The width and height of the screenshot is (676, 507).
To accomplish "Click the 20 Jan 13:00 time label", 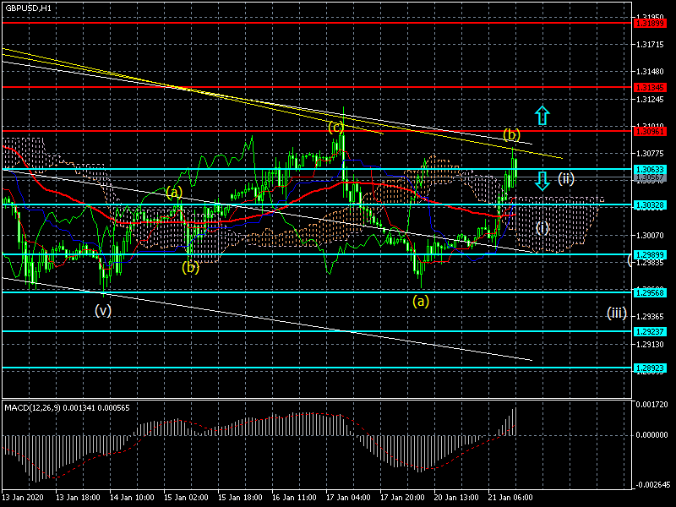I will point(456,498).
